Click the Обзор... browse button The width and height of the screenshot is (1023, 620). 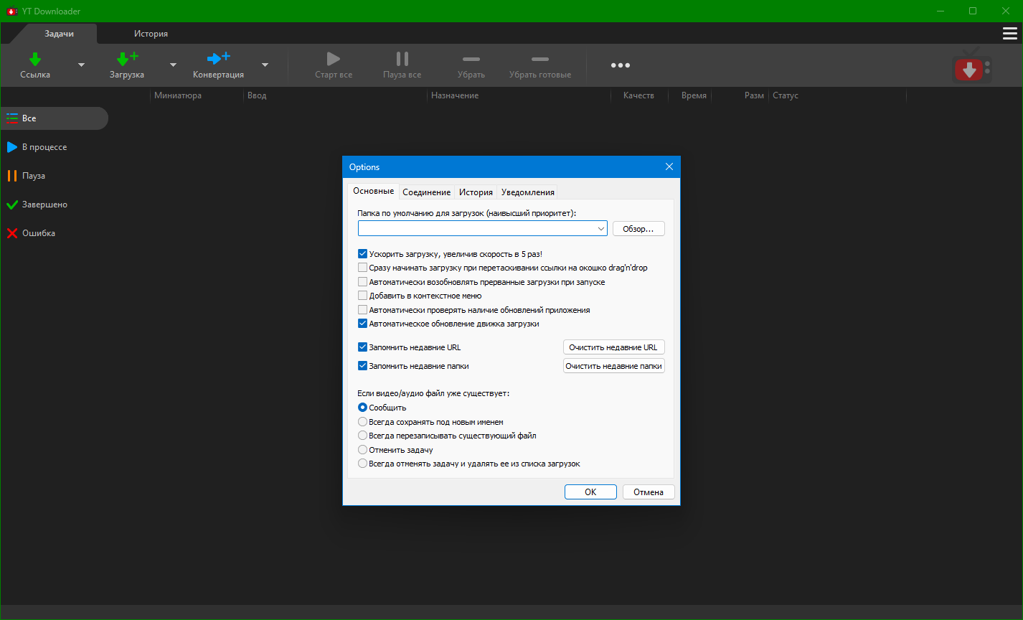pyautogui.click(x=638, y=229)
